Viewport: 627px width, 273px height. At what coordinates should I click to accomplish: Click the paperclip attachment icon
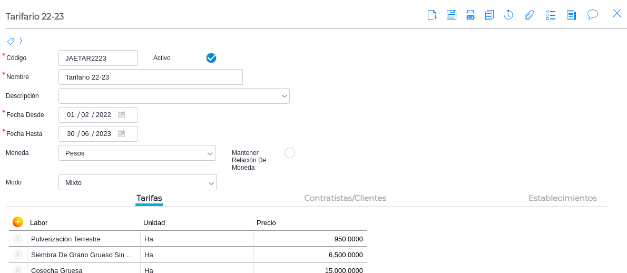coord(529,15)
